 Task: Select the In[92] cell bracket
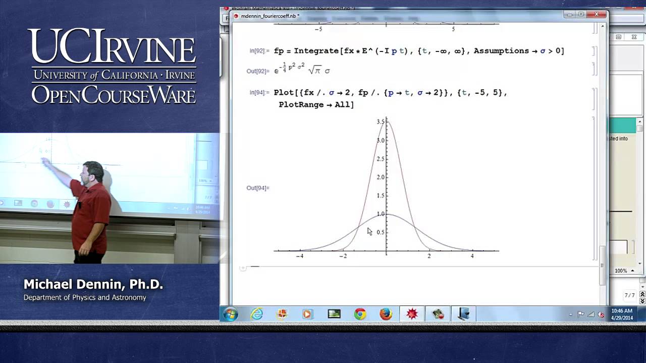(595, 51)
